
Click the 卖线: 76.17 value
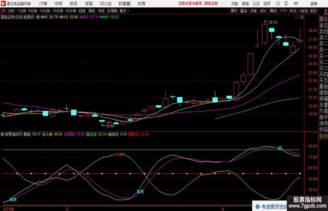coord(32,134)
